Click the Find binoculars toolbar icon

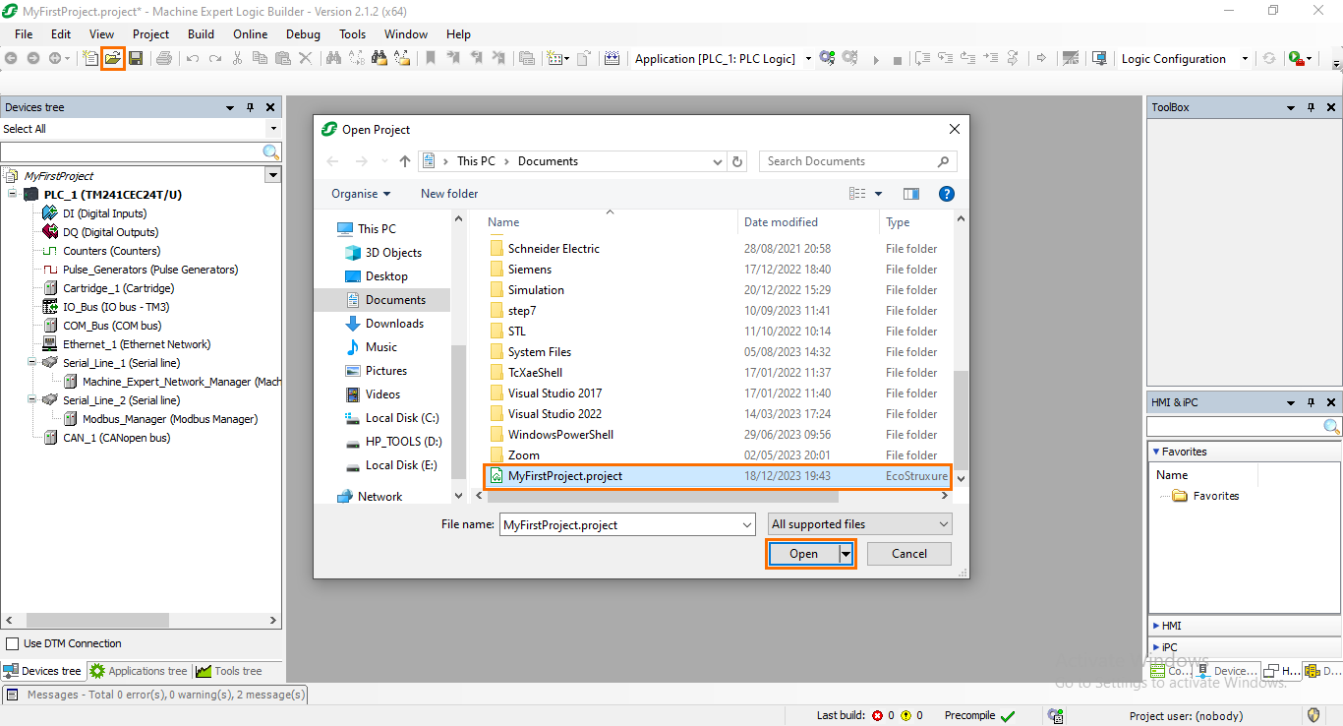(332, 58)
